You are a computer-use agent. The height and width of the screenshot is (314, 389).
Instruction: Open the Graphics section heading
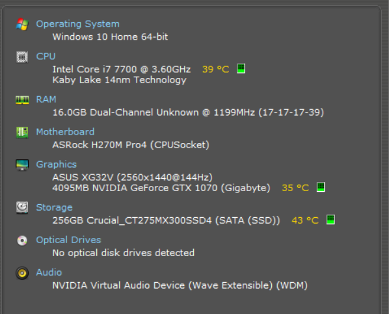(57, 164)
